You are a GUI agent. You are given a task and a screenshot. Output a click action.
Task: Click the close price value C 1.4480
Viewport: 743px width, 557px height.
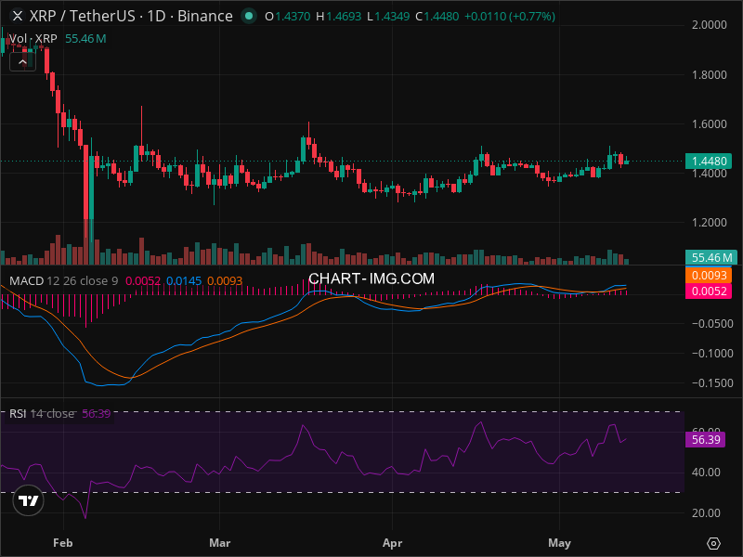[x=437, y=17]
